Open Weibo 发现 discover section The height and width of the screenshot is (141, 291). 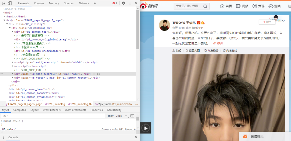coord(258,6)
